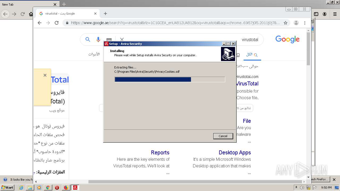The height and width of the screenshot is (191, 340).
Task: Open the Reports sitelink result
Action: pyautogui.click(x=160, y=153)
